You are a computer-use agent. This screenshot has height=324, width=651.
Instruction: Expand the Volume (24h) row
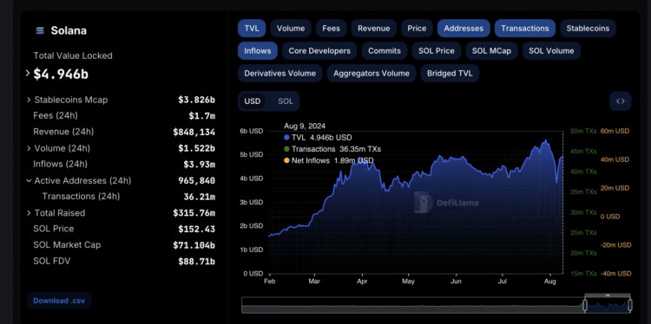[x=29, y=148]
